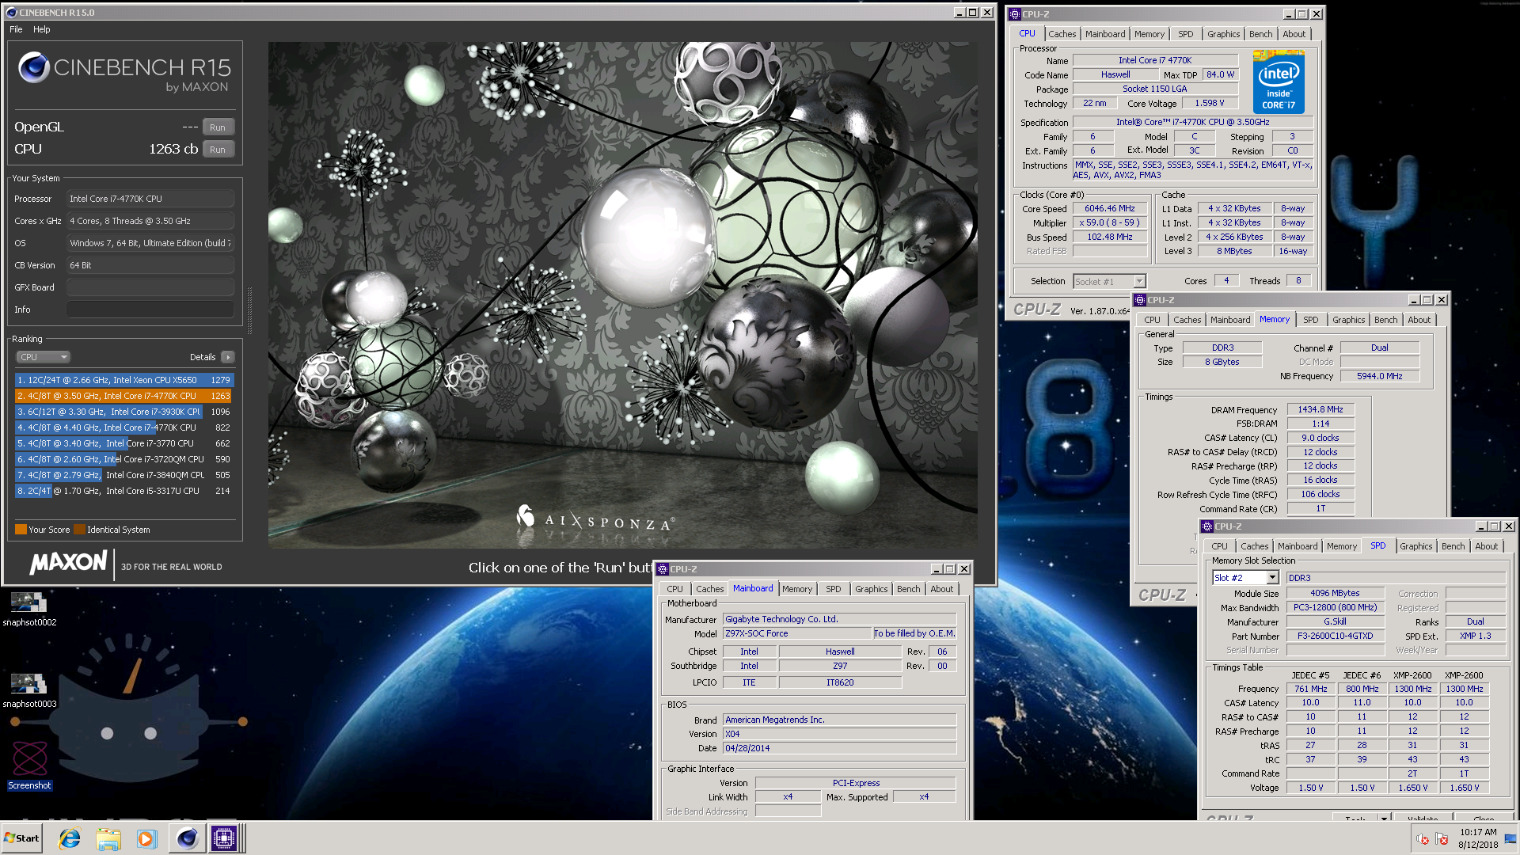Select ranking row Intel Core i7-3720QM
This screenshot has width=1520, height=855.
tap(124, 459)
